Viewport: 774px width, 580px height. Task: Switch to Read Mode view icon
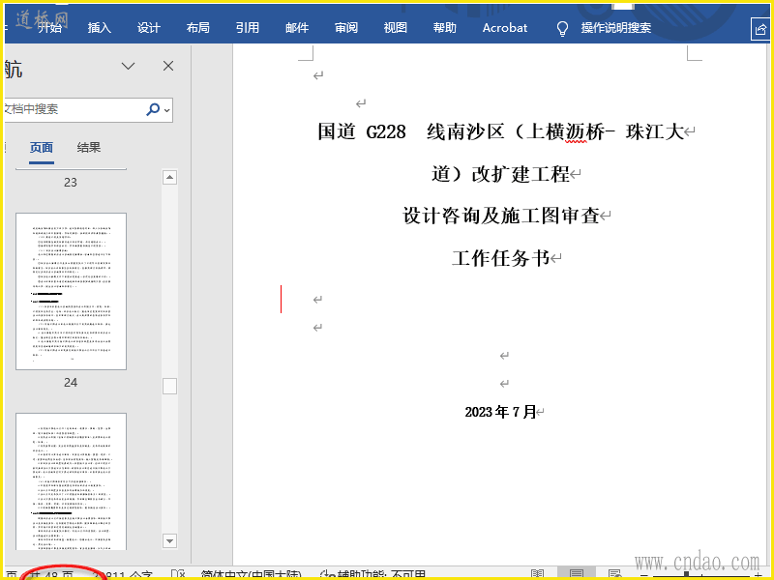click(x=538, y=574)
